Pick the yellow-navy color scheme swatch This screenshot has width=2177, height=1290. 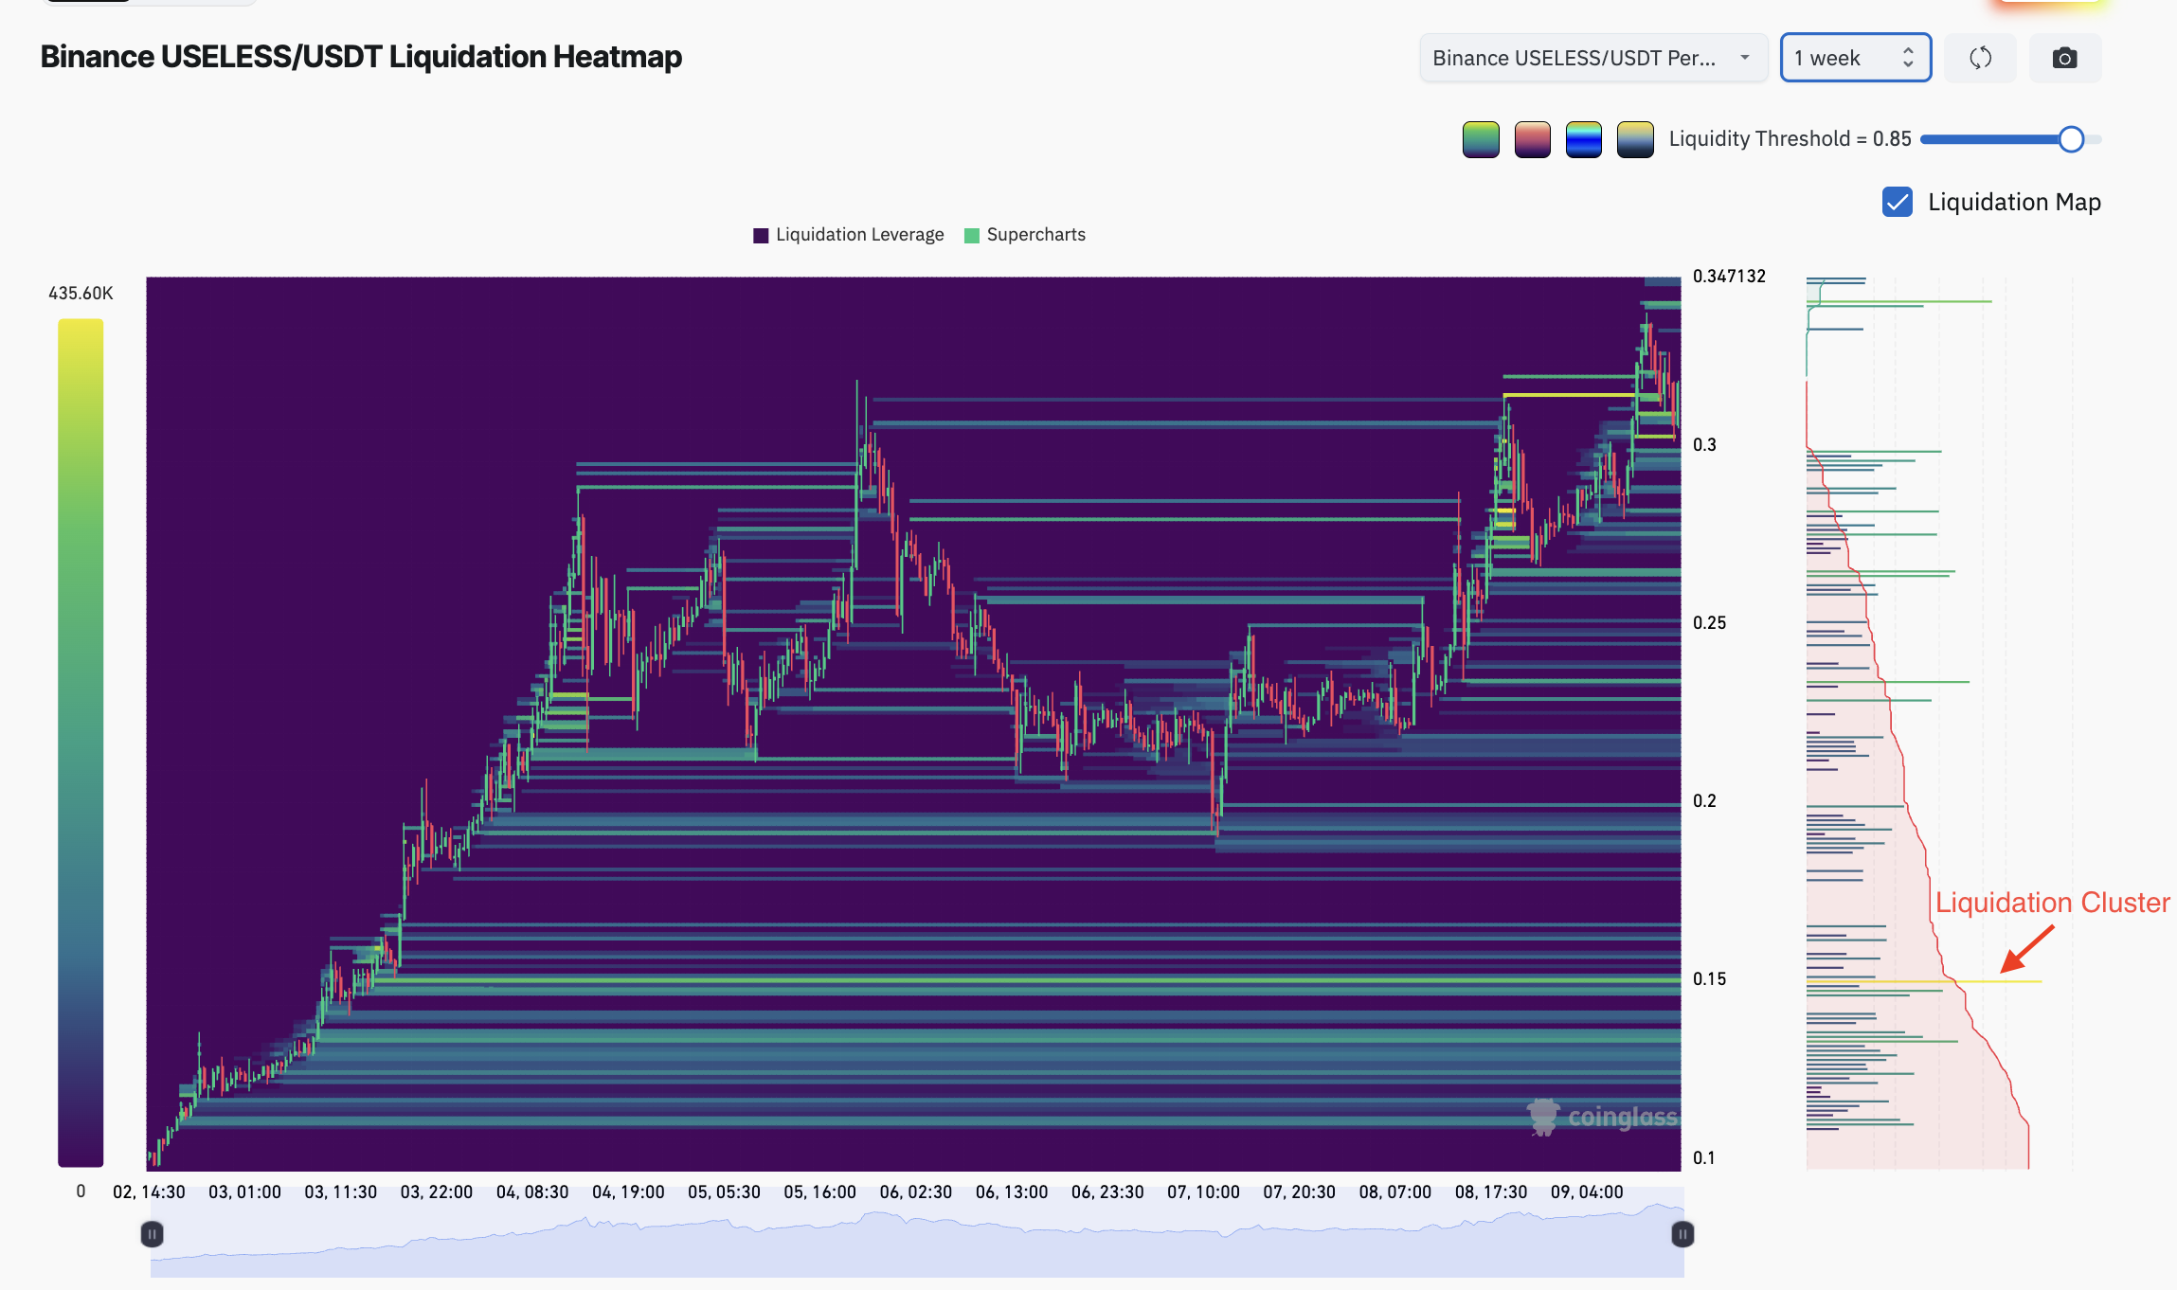1635,139
